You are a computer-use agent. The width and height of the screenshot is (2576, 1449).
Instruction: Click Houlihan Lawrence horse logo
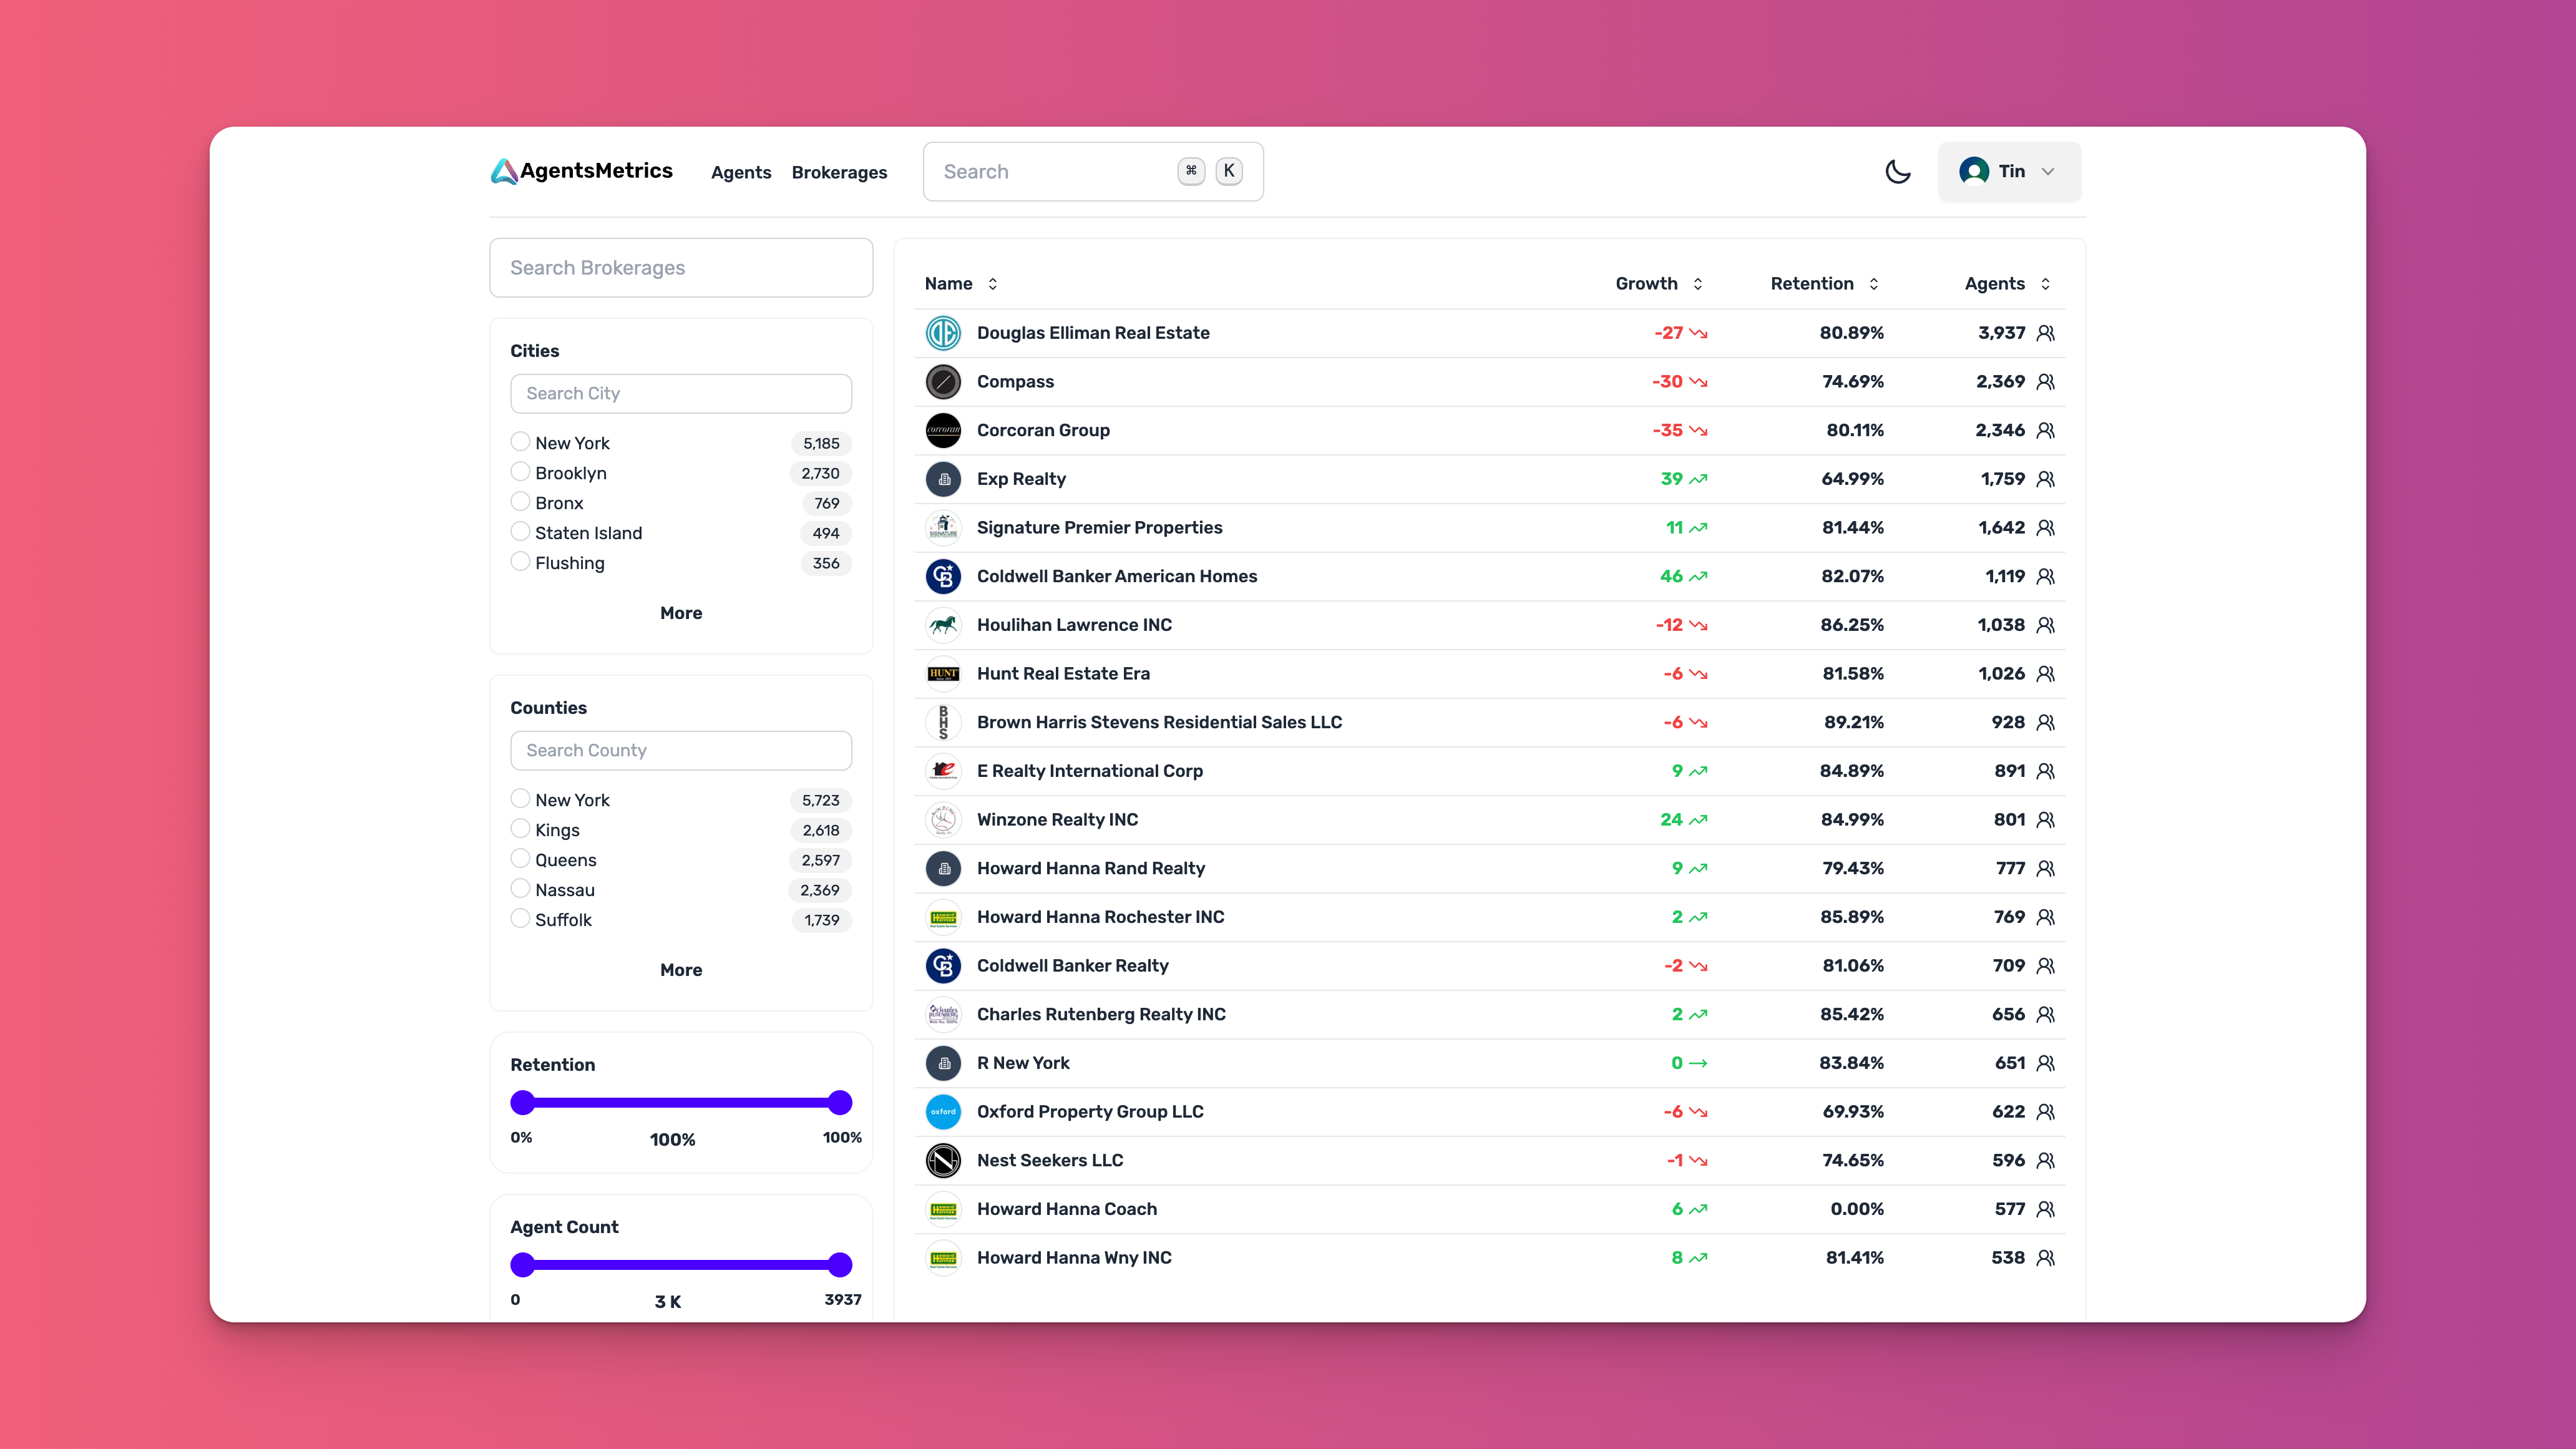pos(943,625)
